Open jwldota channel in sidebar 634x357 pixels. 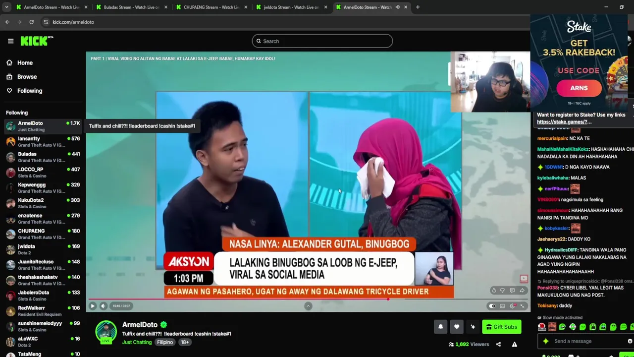coord(43,249)
